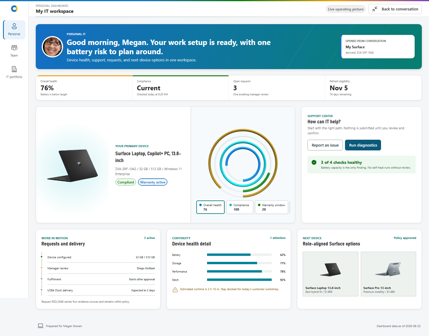This screenshot has width=429, height=336.
Task: Open the My Surface conversation card
Action: pos(378,46)
